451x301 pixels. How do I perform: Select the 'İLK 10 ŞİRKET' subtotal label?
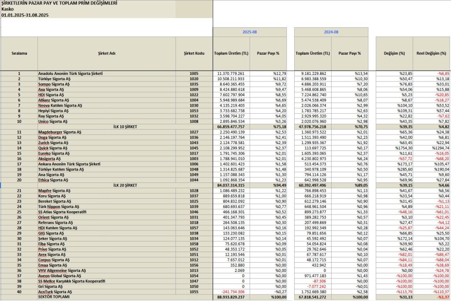(125, 127)
